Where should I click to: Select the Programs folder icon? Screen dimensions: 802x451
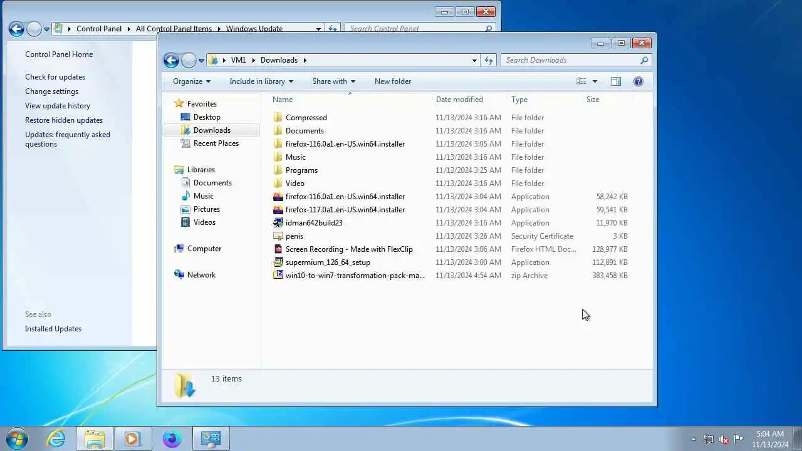click(x=278, y=170)
